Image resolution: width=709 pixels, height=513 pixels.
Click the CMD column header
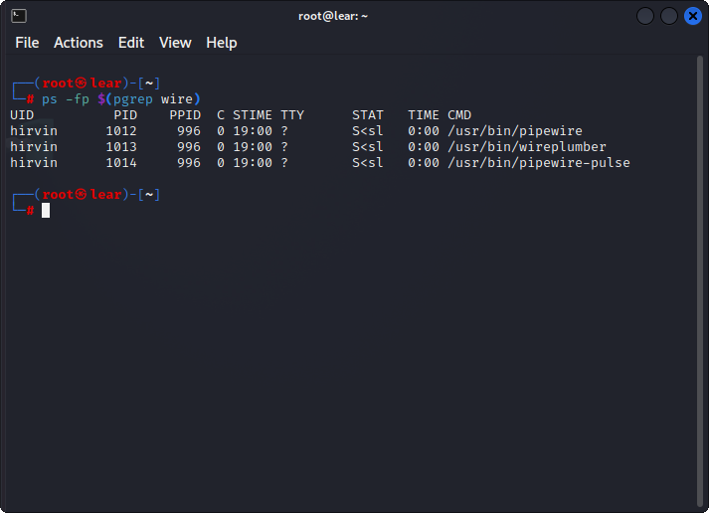[459, 115]
